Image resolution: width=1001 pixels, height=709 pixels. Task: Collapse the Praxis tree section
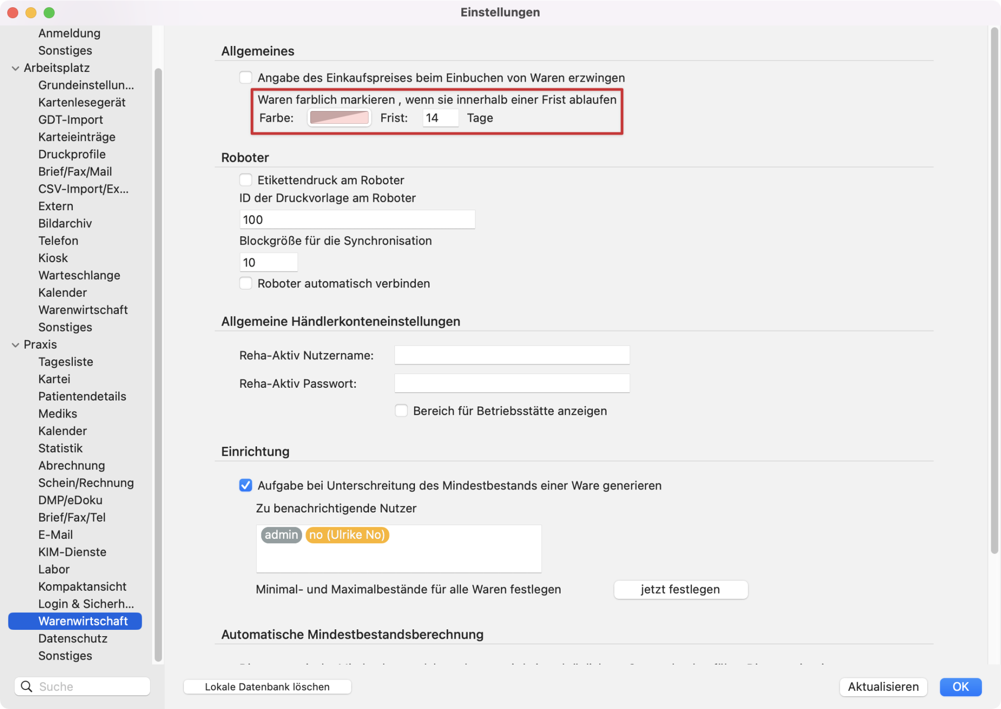15,345
